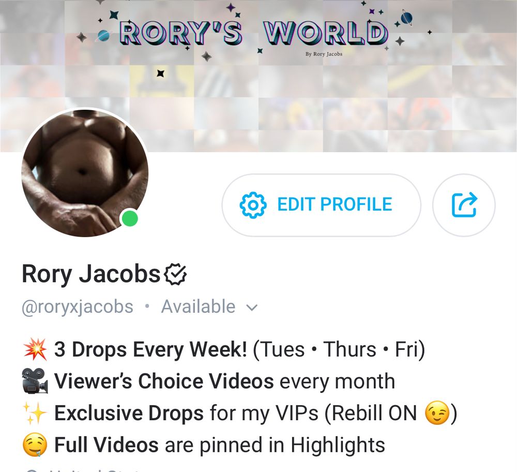Open the Available status dropdown
This screenshot has width=517, height=472.
[209, 306]
